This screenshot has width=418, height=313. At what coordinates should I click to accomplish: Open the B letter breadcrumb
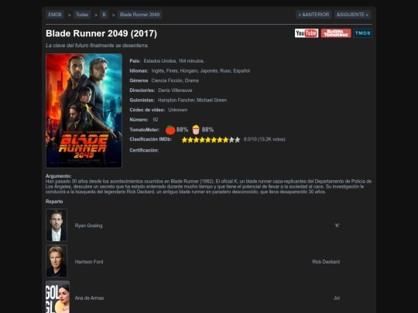pyautogui.click(x=104, y=15)
